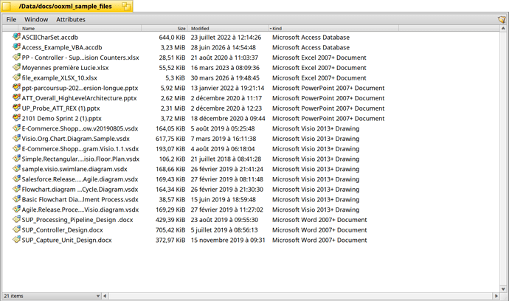The height and width of the screenshot is (301, 509).
Task: Click icon of ATT_Overall_HighLevelArchitecture.pptx
Action: coord(16,97)
